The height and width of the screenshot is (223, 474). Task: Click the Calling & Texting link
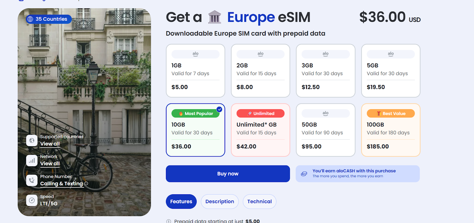tap(61, 184)
